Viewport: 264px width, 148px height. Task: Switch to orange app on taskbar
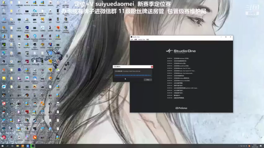coord(22,146)
